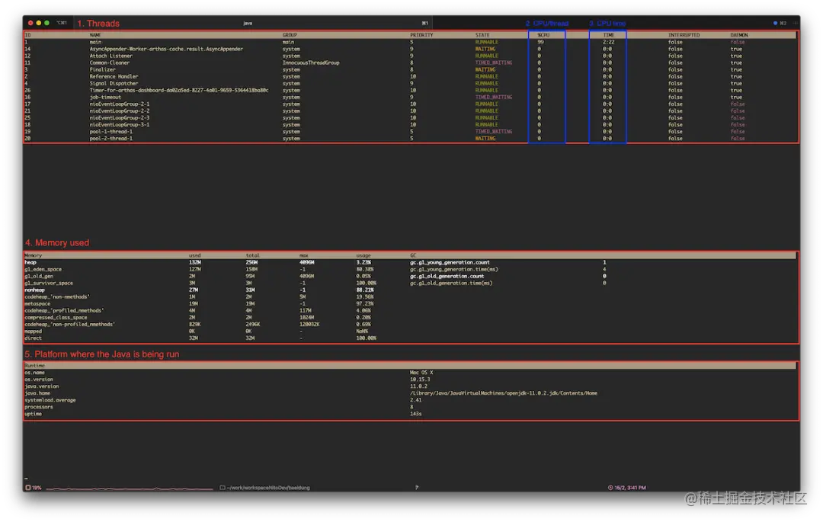Click the PRIORITY column header
The image size is (823, 522).
point(421,35)
